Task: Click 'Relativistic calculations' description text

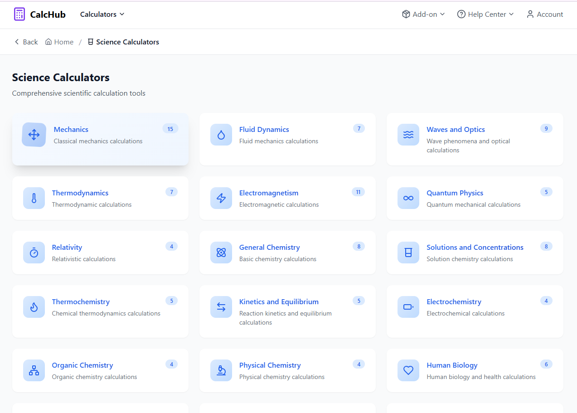Action: (x=83, y=259)
